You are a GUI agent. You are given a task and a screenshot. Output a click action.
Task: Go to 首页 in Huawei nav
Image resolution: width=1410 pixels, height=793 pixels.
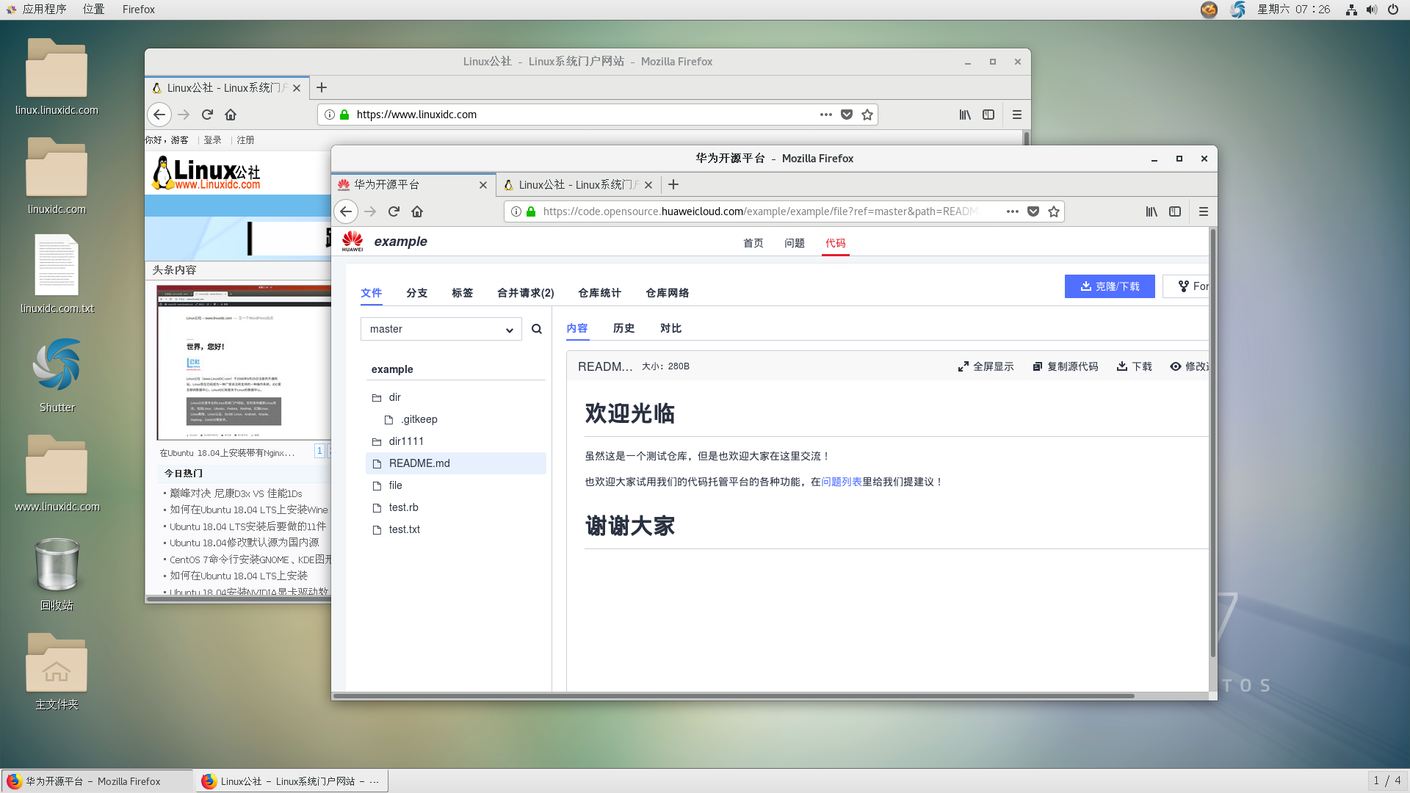point(753,243)
